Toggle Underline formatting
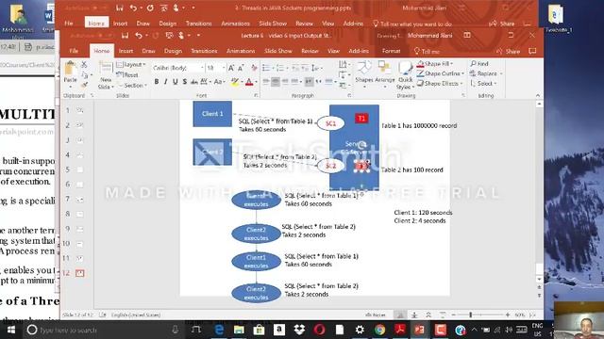Image resolution: width=604 pixels, height=339 pixels. pos(176,82)
